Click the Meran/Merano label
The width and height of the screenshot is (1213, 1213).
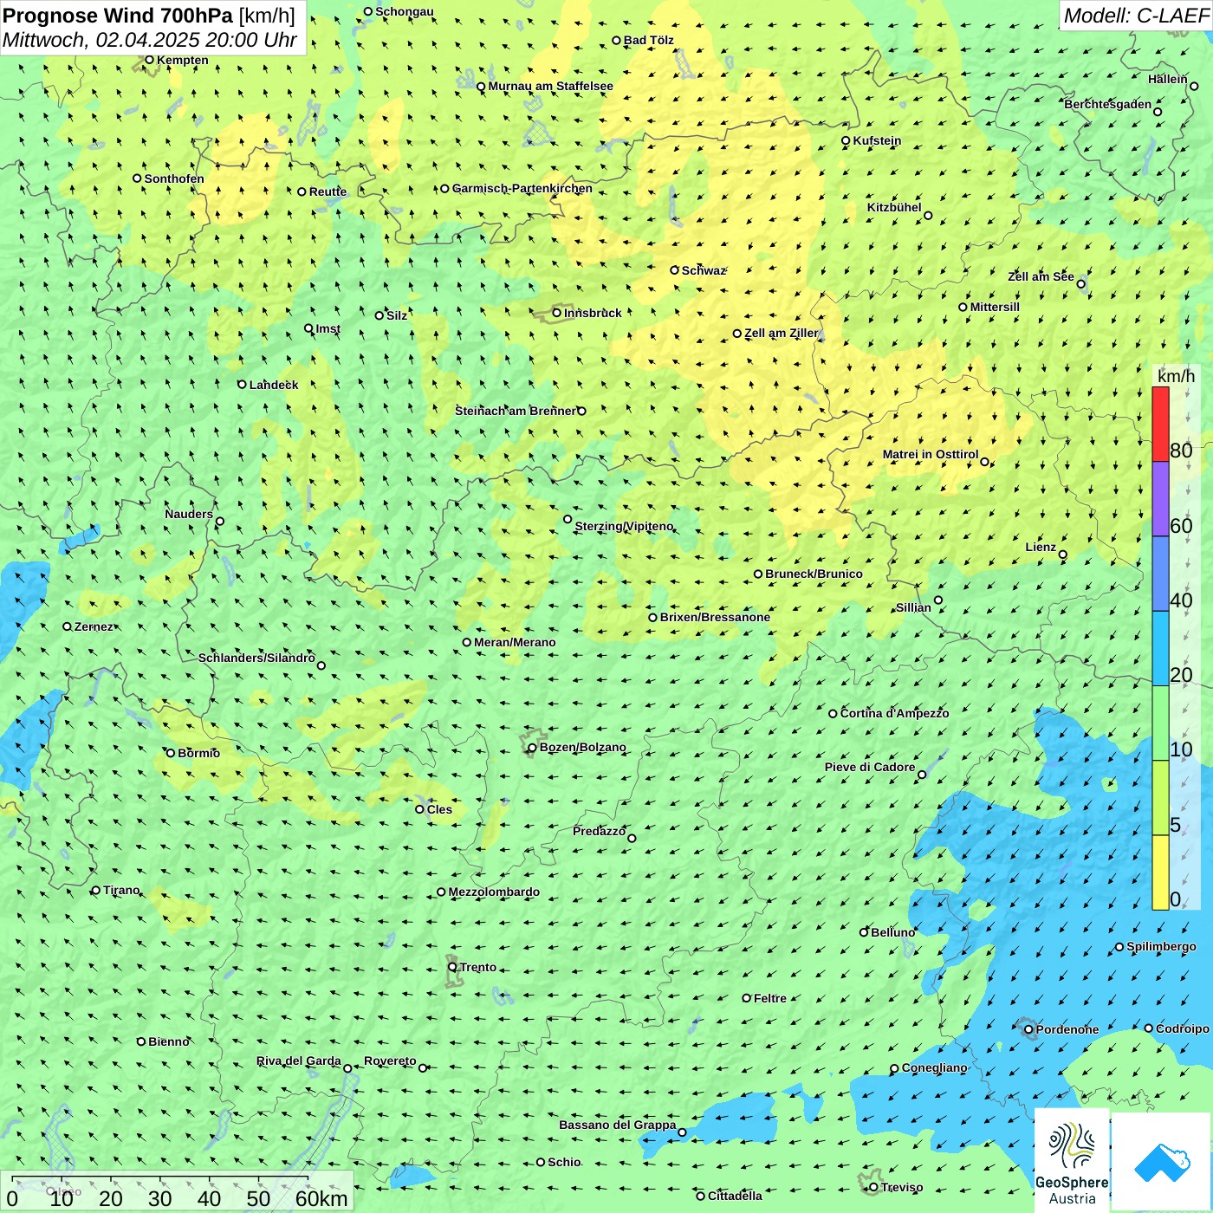(x=515, y=642)
